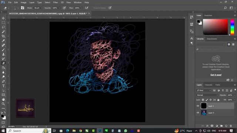Open the File menu
This screenshot has height=133, width=237.
point(10,3)
